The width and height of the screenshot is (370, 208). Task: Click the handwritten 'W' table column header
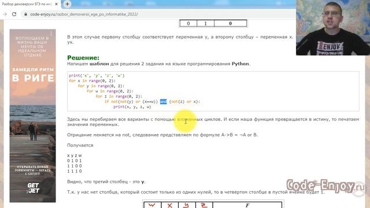(x=152, y=205)
